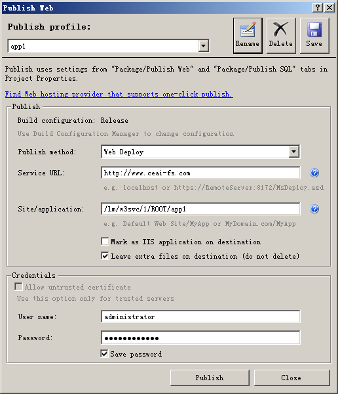Image resolution: width=338 pixels, height=394 pixels.
Task: Focus the Service URL text field
Action: tap(200, 173)
